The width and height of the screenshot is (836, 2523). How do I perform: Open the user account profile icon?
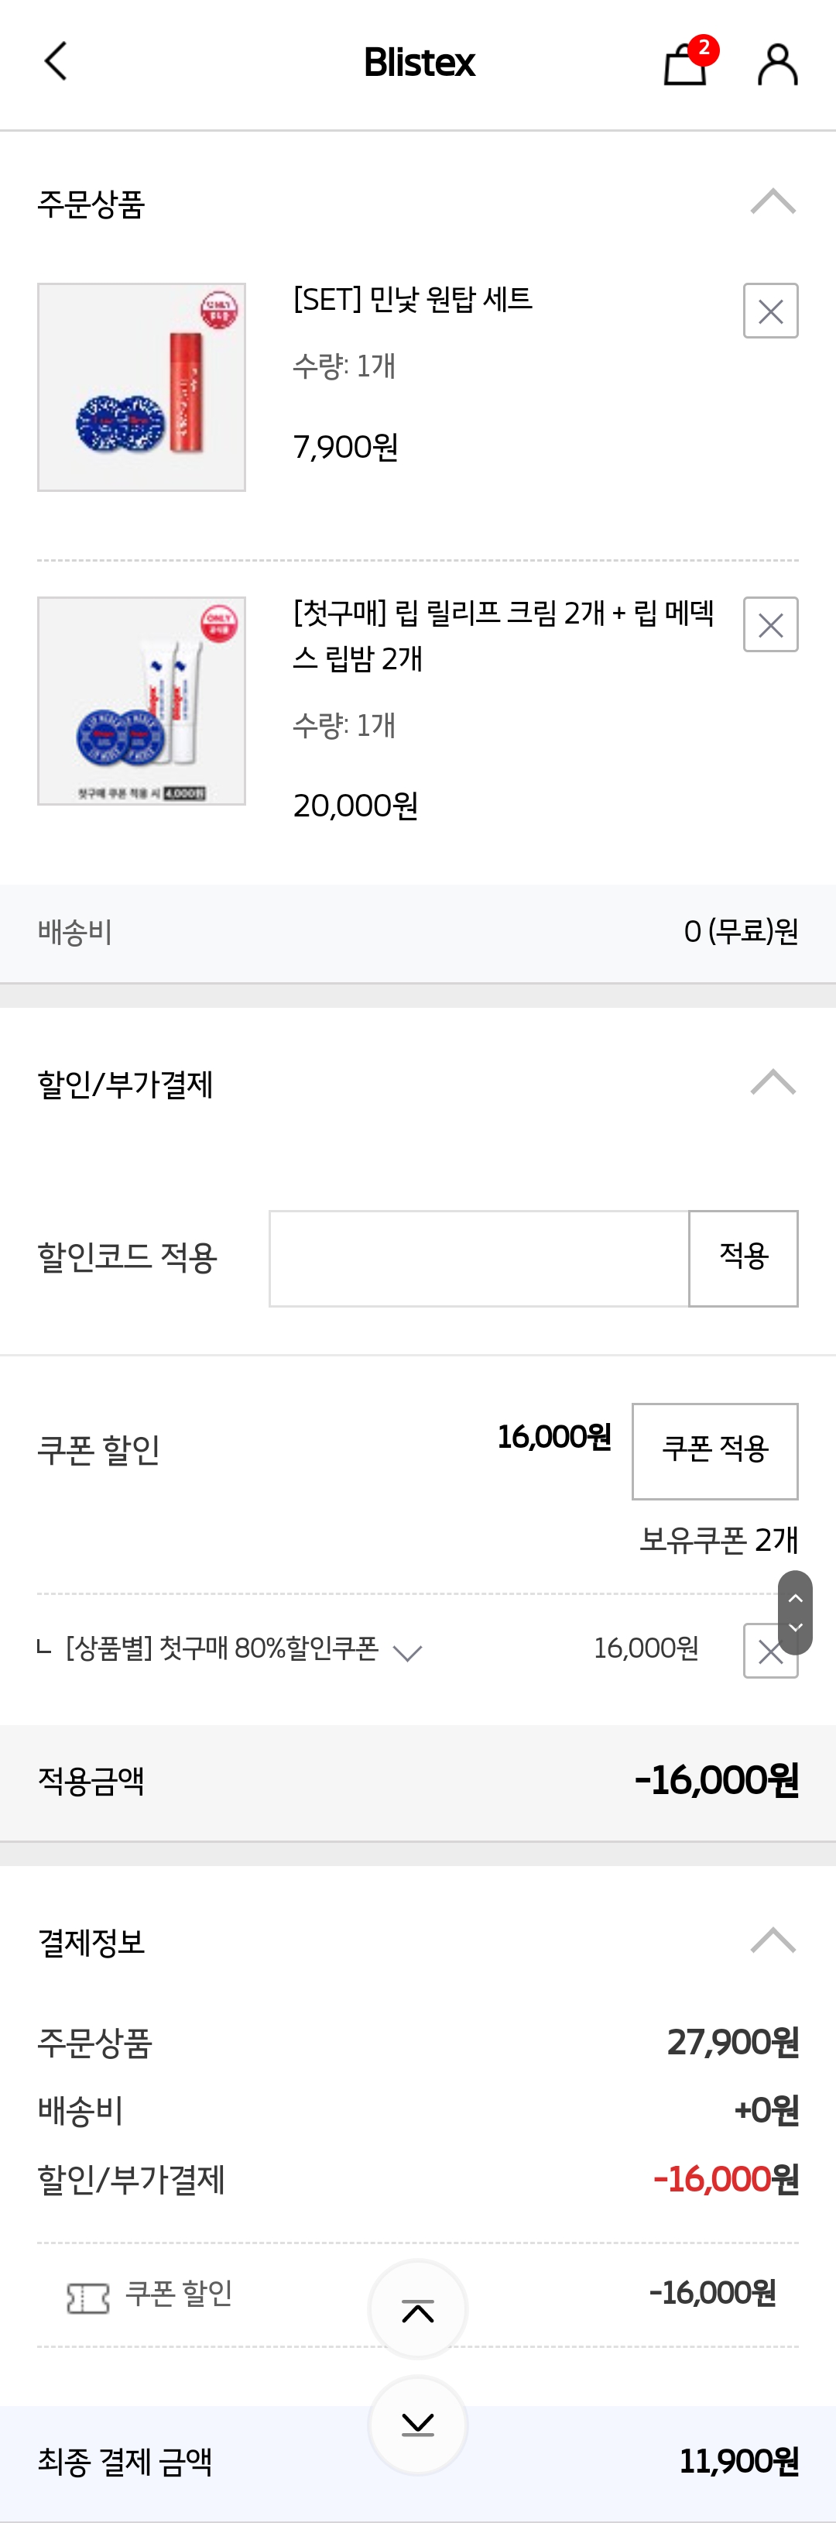pyautogui.click(x=777, y=64)
